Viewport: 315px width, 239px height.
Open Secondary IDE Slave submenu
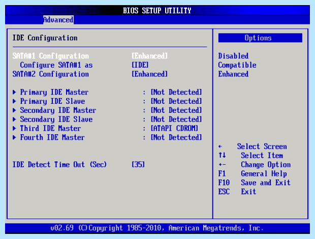coord(56,119)
